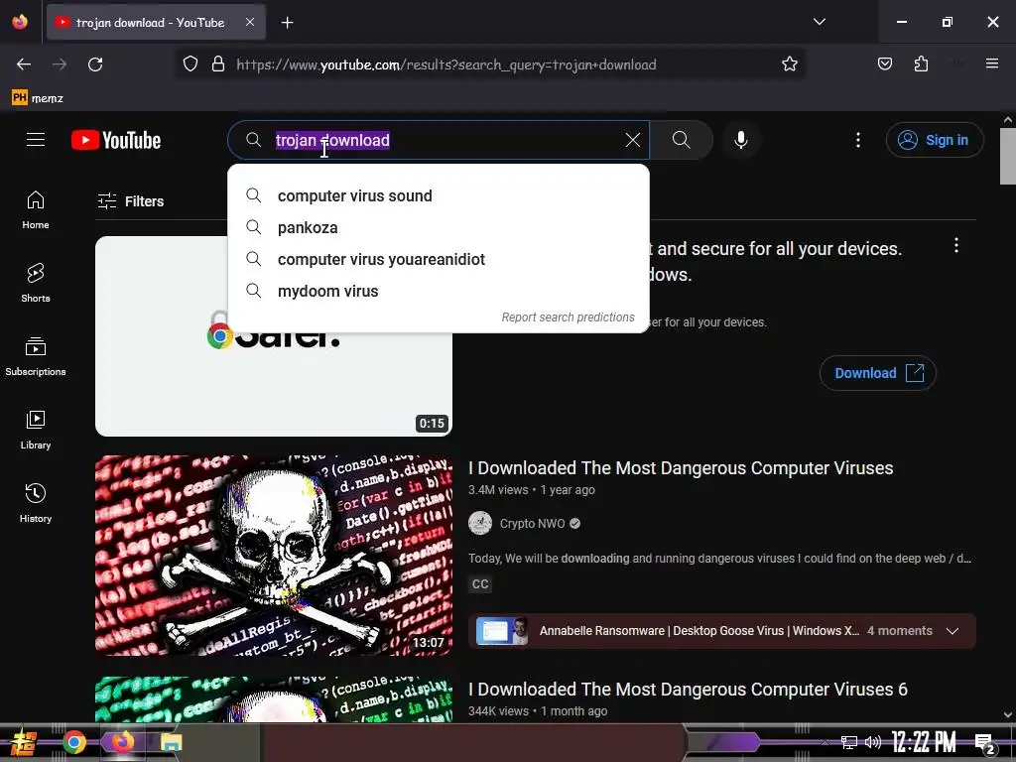1016x762 pixels.
Task: Open 'I Downloaded The Most Dangerous Computer Viruses 6'
Action: click(x=688, y=690)
